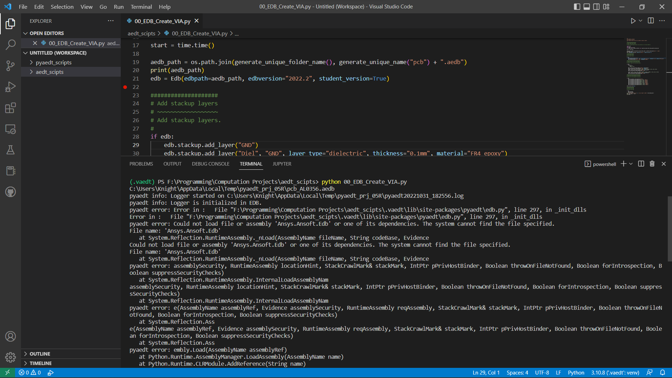Select the Python interpreter 3.10.8 in status bar
Screen dimensions: 672x378
(x=615, y=372)
